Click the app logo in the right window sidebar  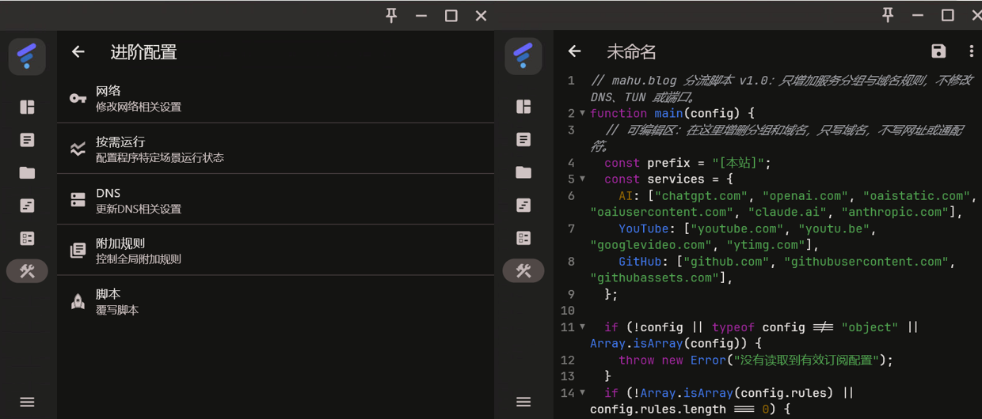(x=523, y=56)
